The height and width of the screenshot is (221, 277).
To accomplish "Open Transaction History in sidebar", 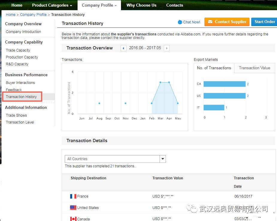I will click(x=21, y=97).
